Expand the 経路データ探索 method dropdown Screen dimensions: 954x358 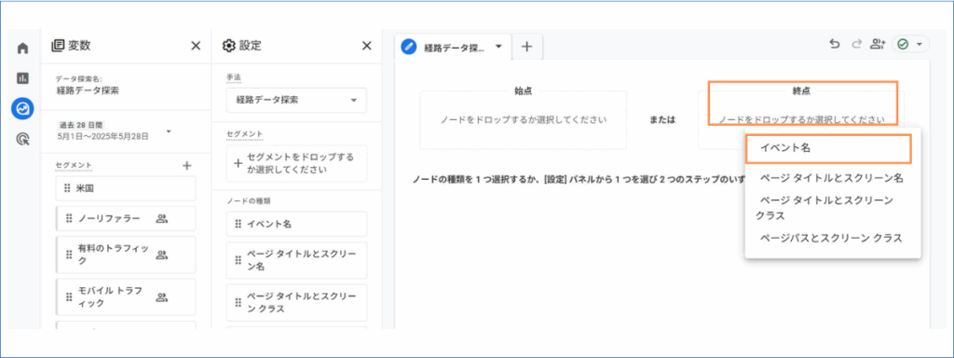pos(296,101)
